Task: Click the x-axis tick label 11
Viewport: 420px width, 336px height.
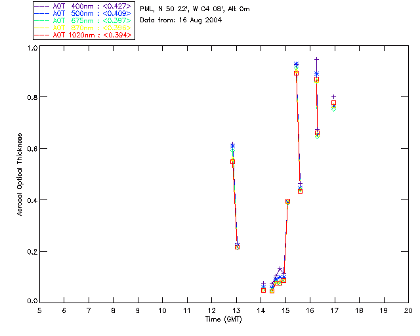Action: 187,310
